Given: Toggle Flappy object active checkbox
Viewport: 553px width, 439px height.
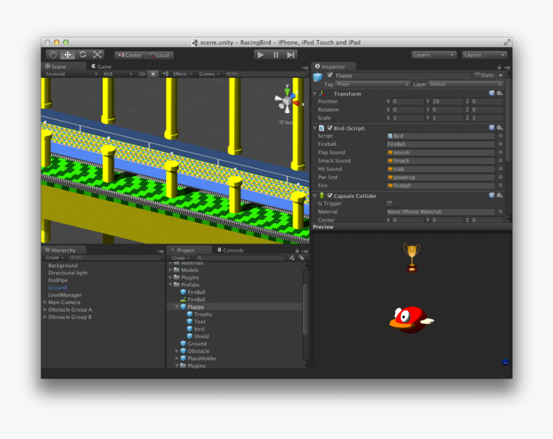Looking at the screenshot, I should [330, 75].
